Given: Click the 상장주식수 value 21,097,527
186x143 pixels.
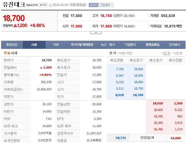Looking at the screenshot, I should (94, 134).
